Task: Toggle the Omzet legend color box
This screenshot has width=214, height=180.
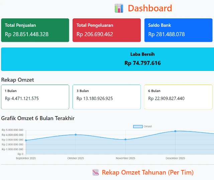Action: [138, 126]
